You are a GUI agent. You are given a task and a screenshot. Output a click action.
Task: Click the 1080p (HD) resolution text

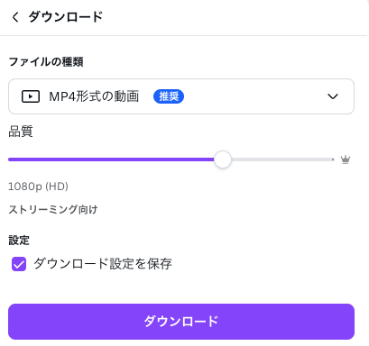click(x=38, y=187)
